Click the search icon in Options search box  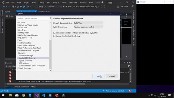tap(50, 19)
